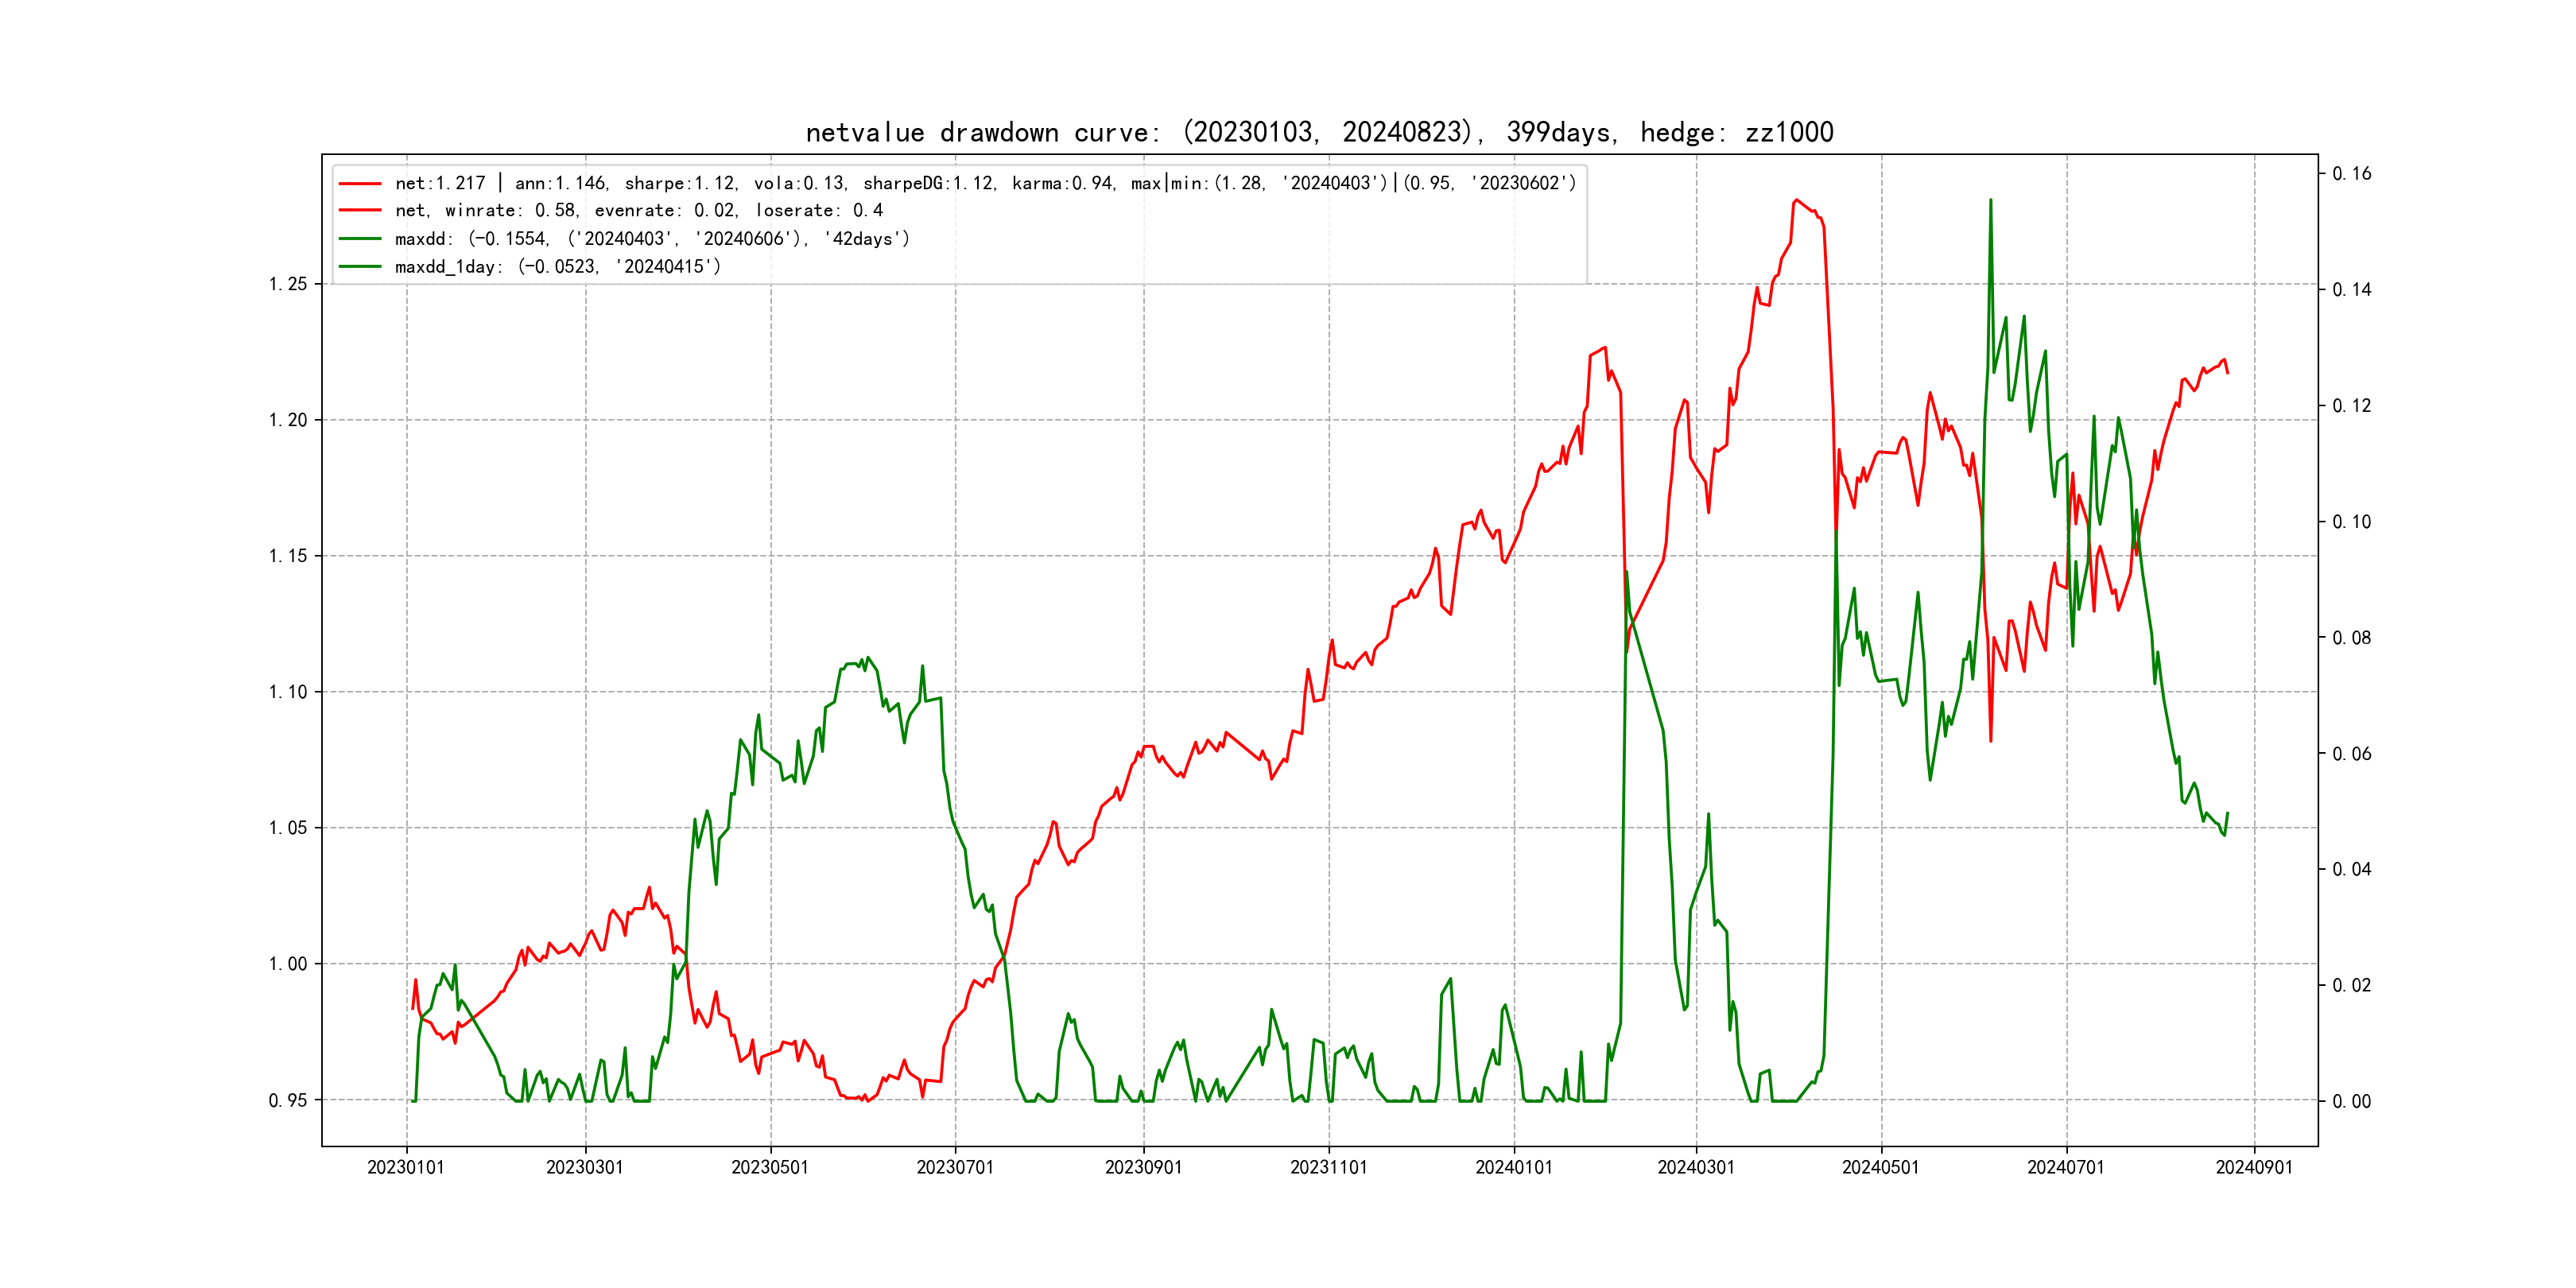Screen dimensions: 2576x1288
Task: Click the 20240901 x-axis date label
Action: [2254, 1168]
